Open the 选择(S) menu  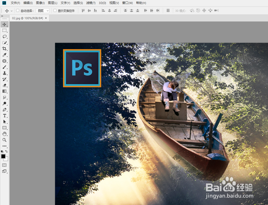click(78, 3)
